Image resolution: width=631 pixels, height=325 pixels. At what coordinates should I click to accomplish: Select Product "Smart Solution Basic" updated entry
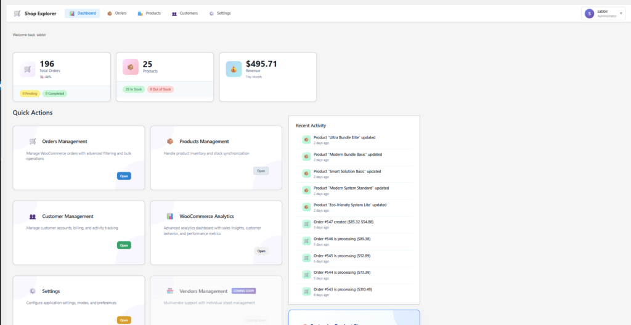(x=354, y=174)
